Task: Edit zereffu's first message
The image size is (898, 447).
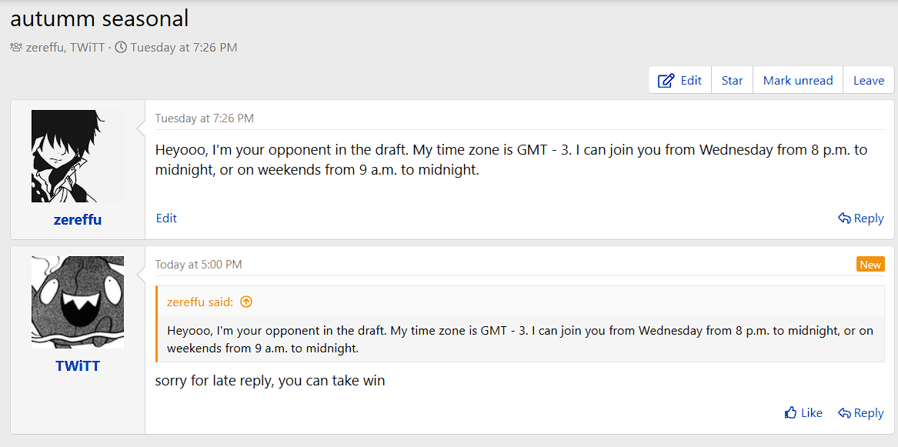Action: [x=166, y=218]
